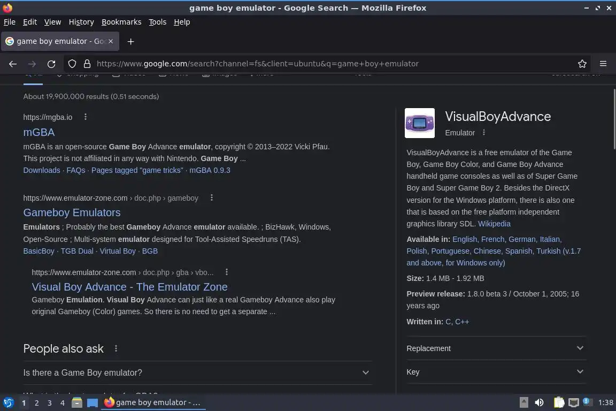Open the History menu
Screen dimensions: 616x411
[x=81, y=22]
